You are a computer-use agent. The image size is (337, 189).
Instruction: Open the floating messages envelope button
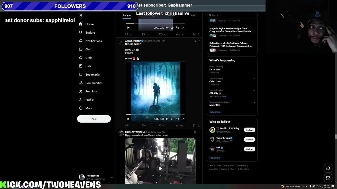[x=328, y=178]
